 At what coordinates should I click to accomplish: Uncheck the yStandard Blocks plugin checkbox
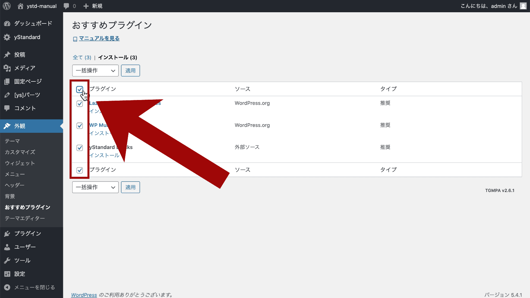79,148
